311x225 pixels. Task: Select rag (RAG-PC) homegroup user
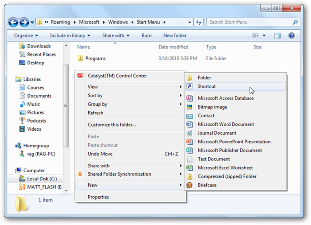(x=37, y=154)
